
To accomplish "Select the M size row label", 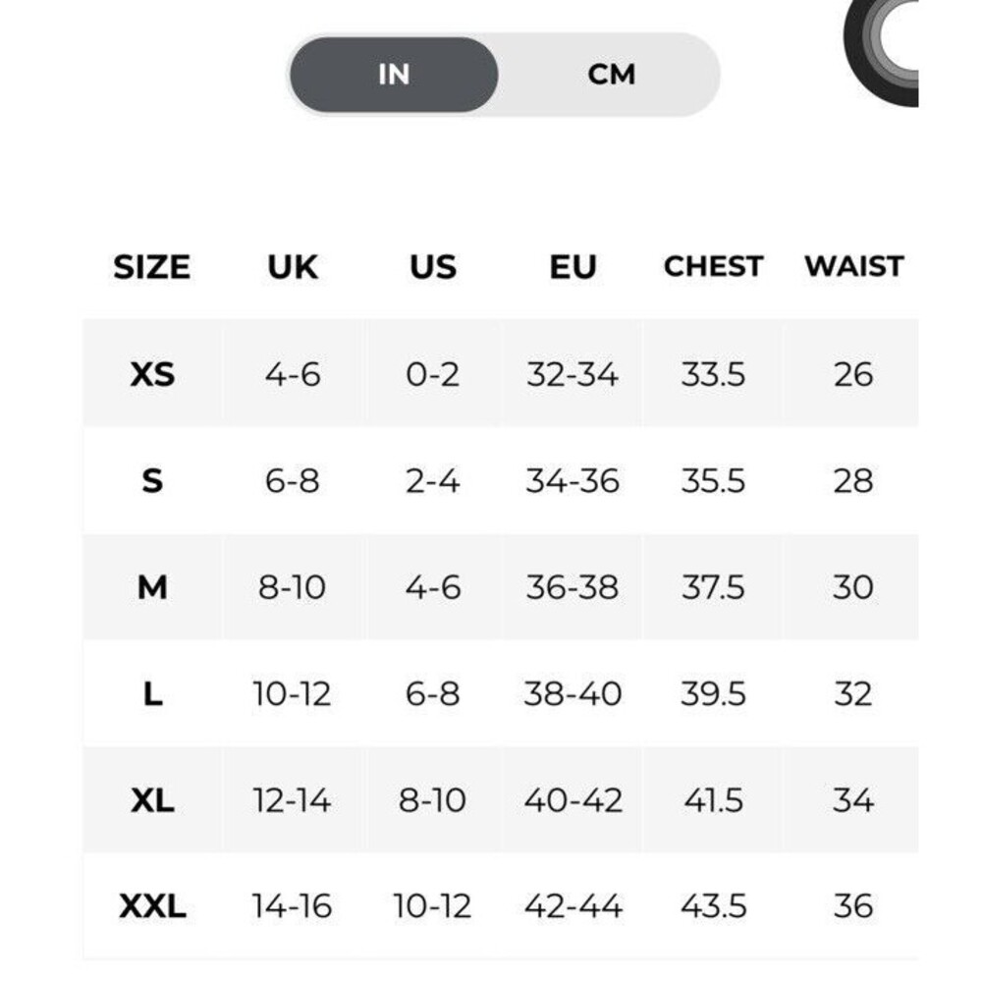I will pyautogui.click(x=152, y=587).
